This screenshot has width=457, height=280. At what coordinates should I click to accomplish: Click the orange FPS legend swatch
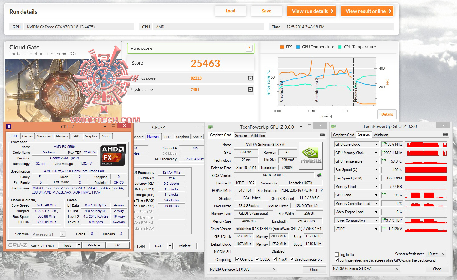pos(282,47)
